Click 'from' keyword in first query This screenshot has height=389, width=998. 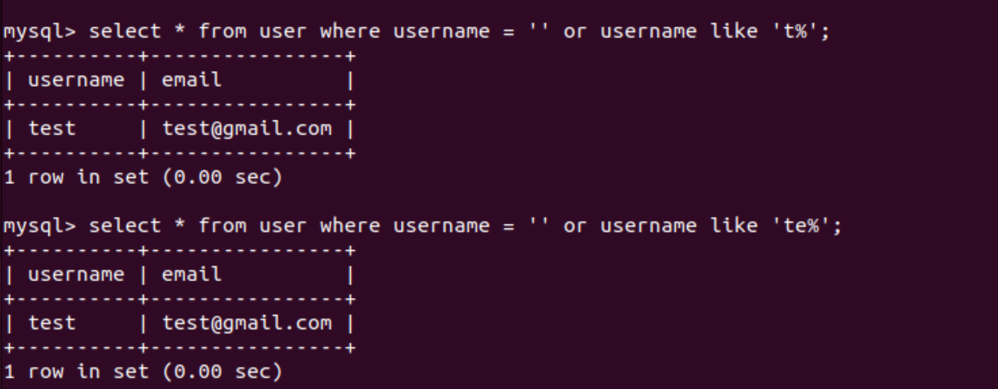tap(222, 31)
